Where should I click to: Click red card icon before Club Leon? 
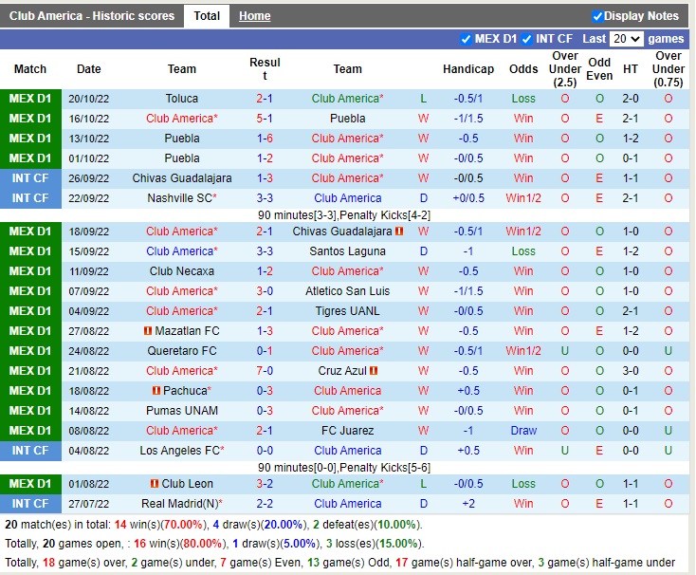coord(154,484)
